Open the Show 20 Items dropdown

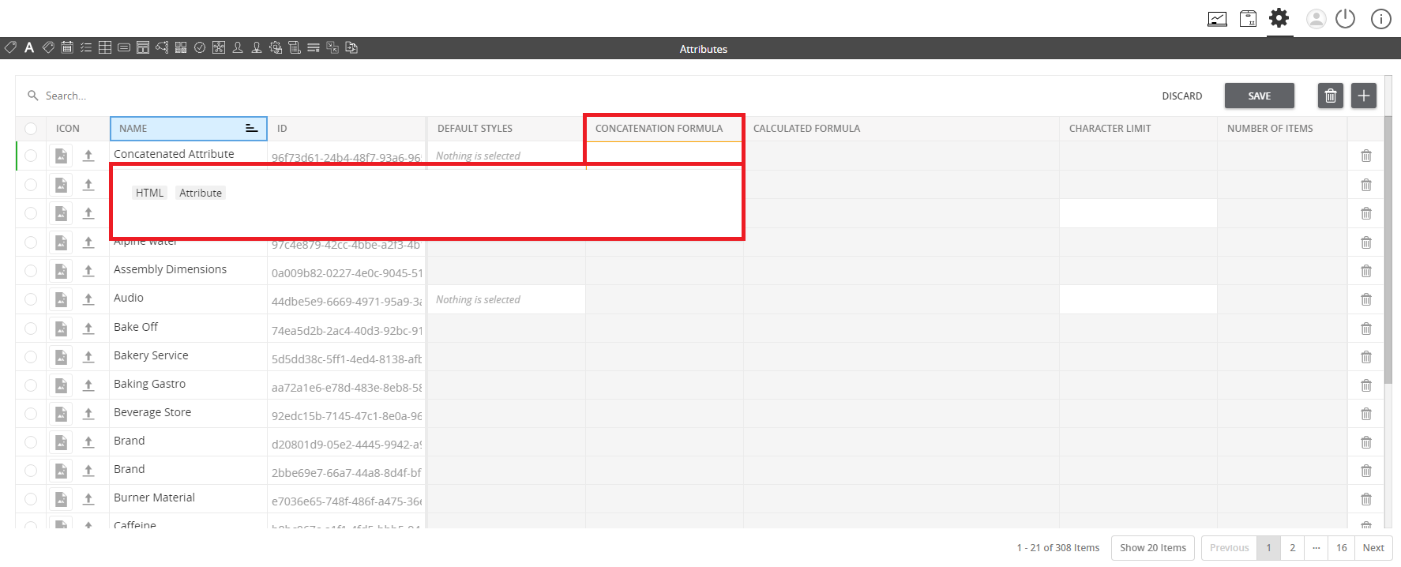[x=1152, y=548]
